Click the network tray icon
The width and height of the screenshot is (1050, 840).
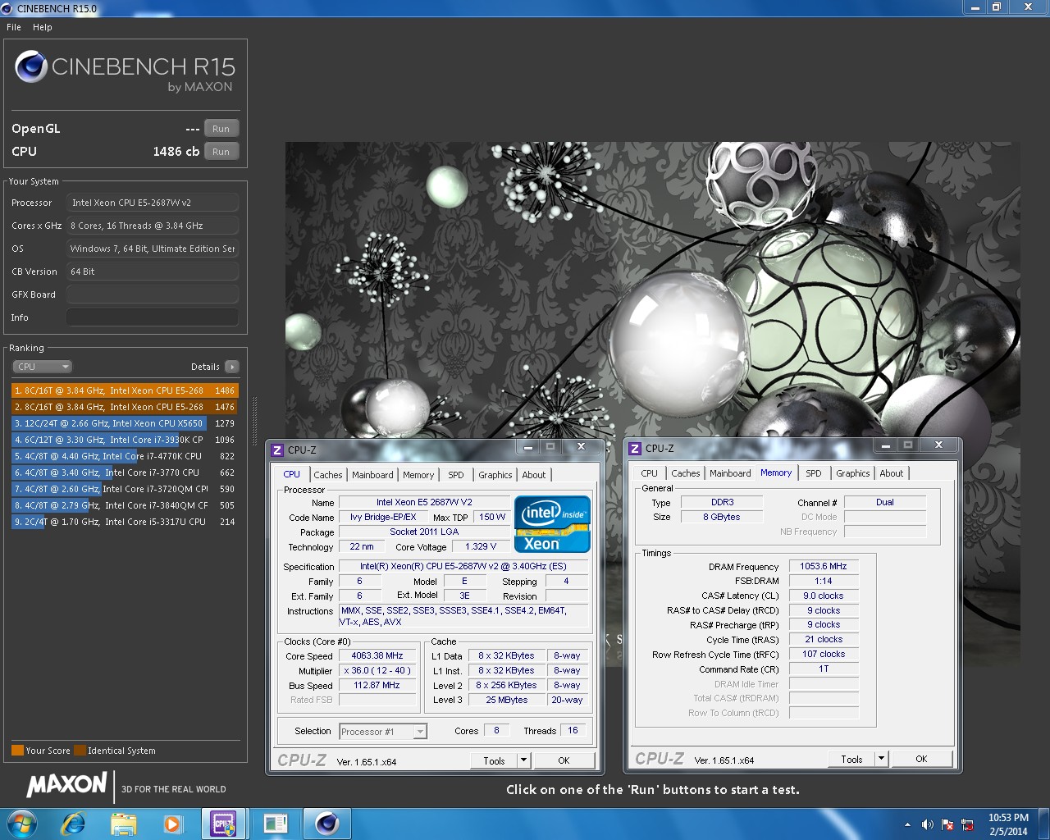pos(968,824)
